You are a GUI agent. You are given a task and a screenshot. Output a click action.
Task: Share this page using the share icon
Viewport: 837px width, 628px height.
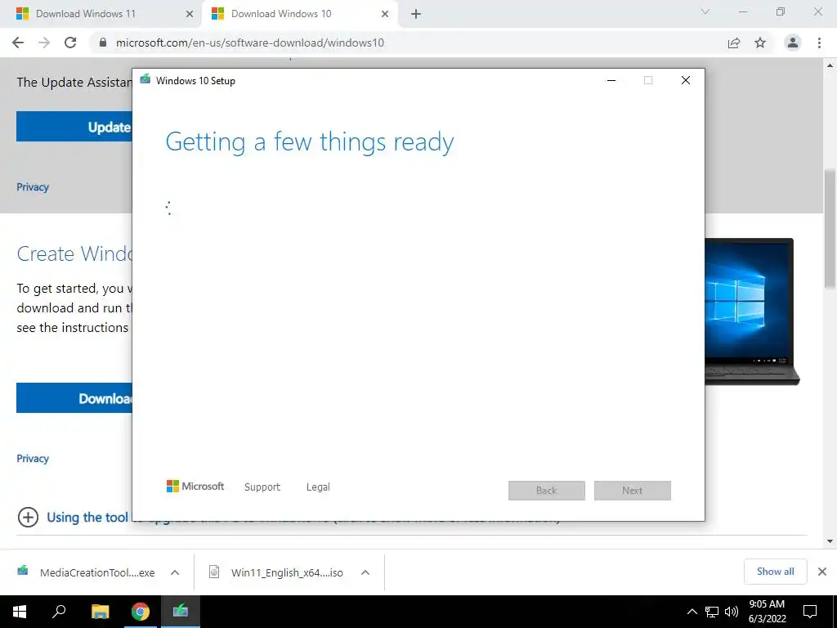734,43
